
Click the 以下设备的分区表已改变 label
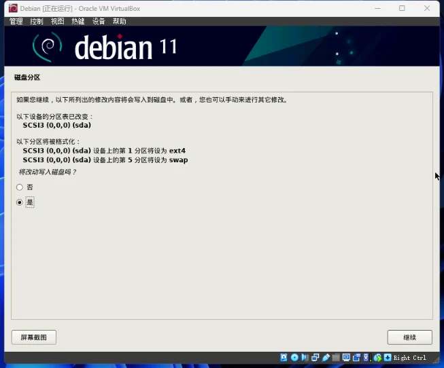(x=54, y=117)
